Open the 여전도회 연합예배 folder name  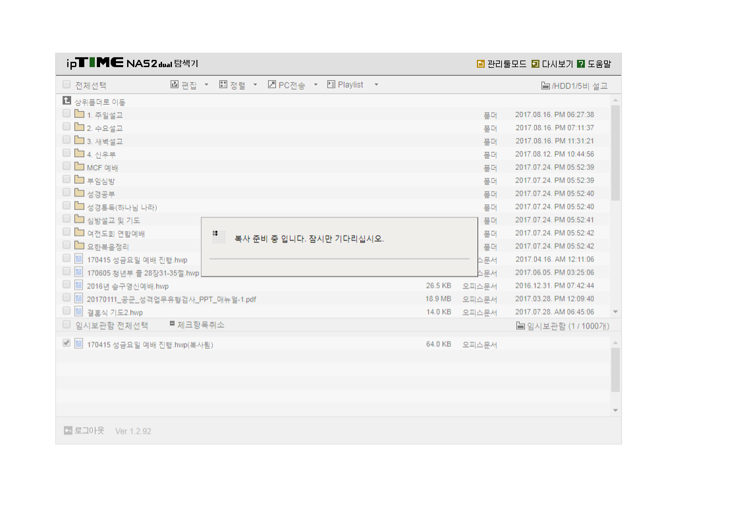[x=116, y=234]
